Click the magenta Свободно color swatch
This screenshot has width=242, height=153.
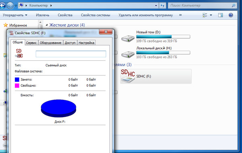pos(17,85)
